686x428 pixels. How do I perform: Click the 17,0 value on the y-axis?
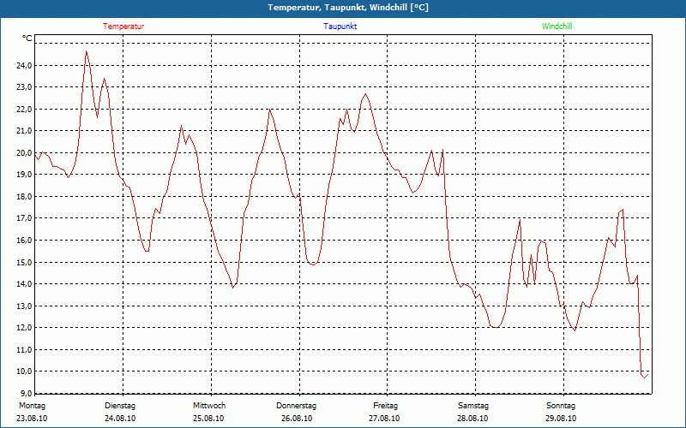pos(24,218)
